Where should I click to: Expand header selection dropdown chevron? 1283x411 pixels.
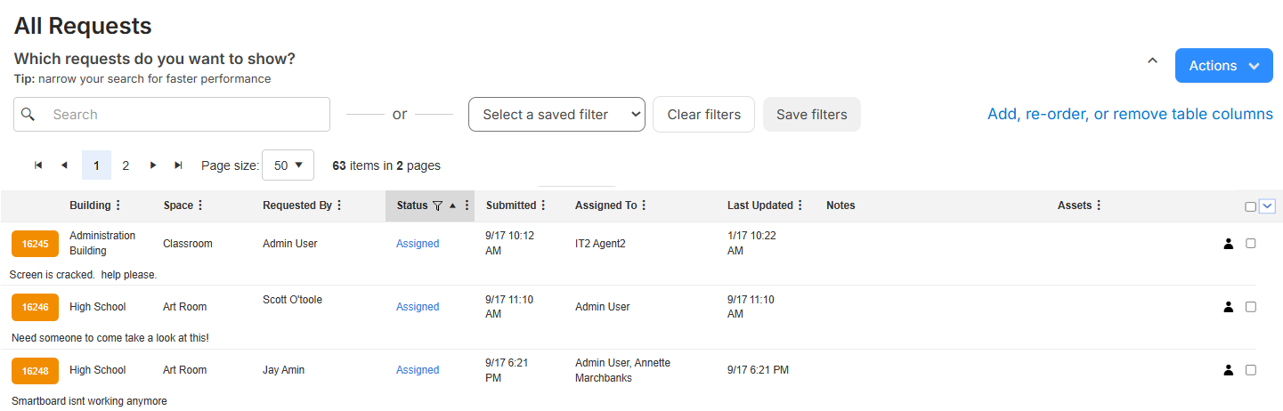1268,206
